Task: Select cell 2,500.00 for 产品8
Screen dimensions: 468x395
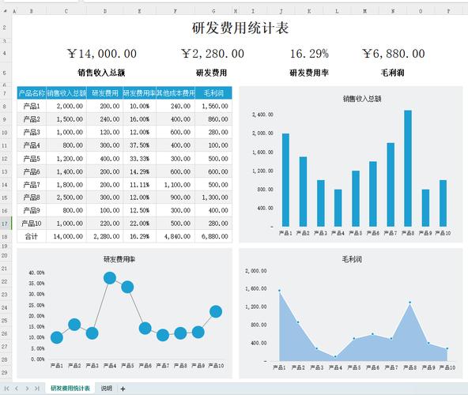Action: (x=66, y=197)
